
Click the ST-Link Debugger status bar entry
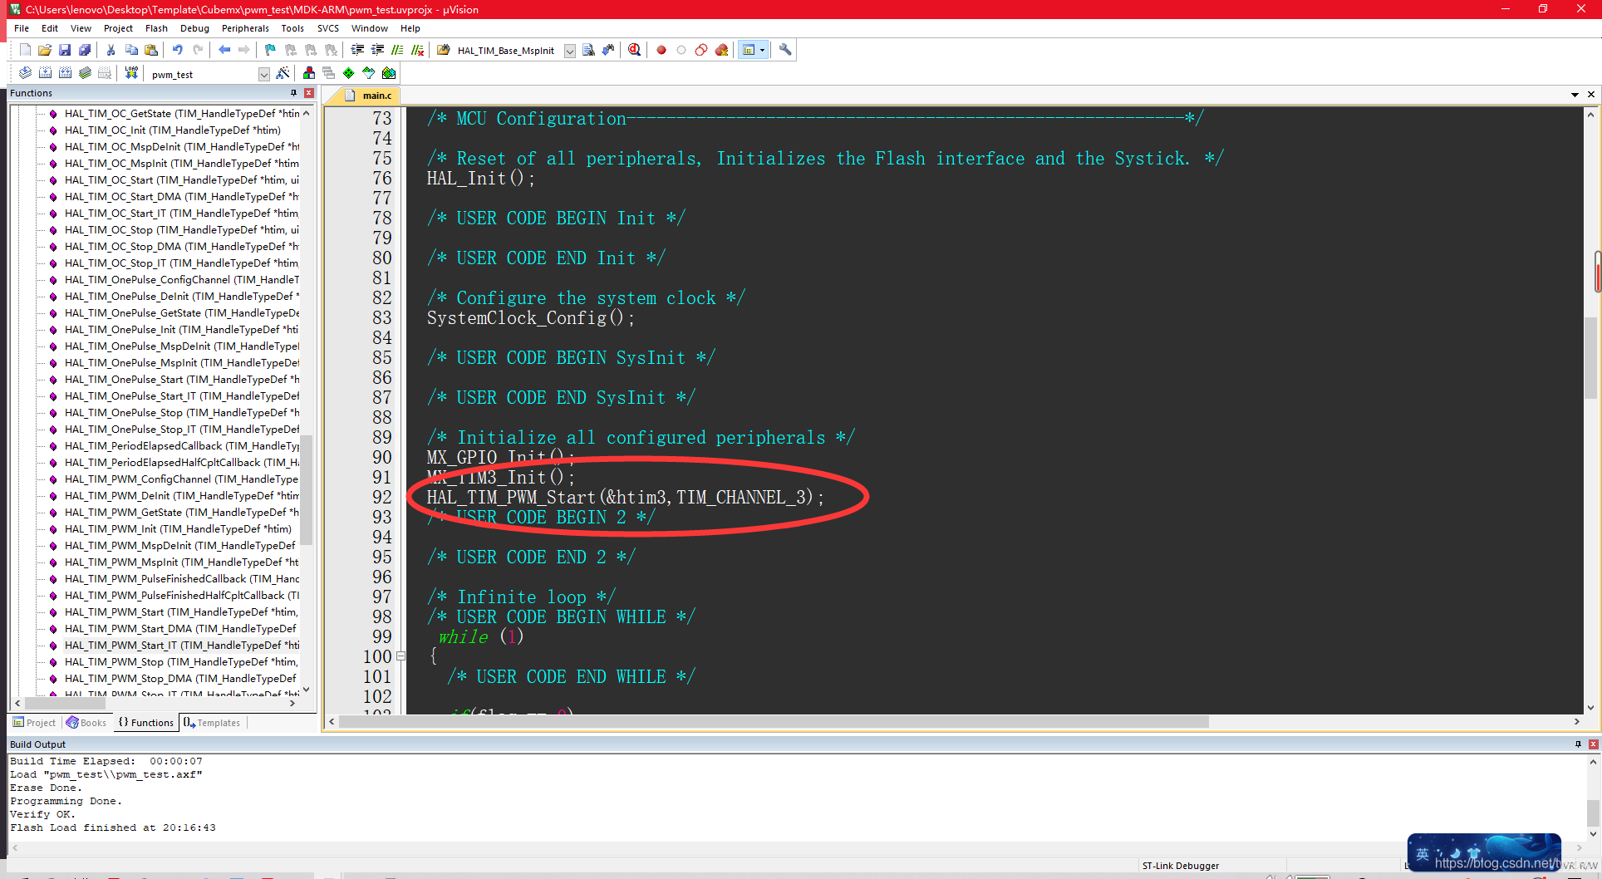click(1180, 866)
